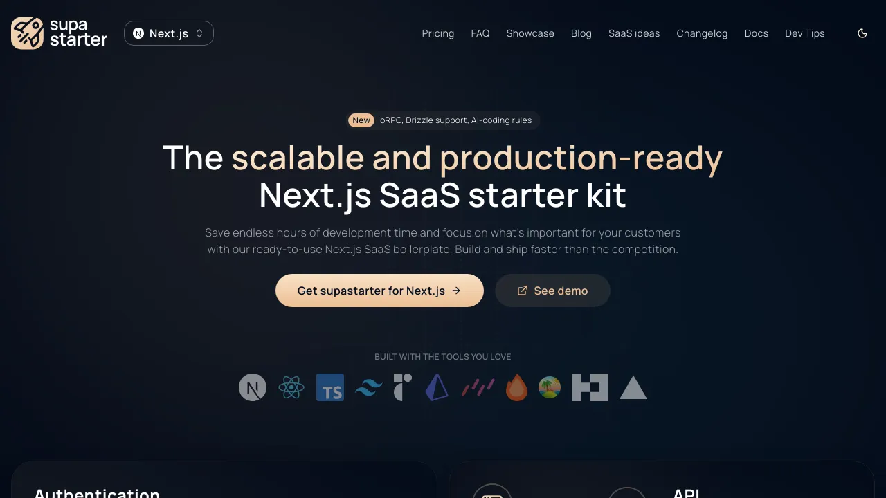The image size is (886, 498).
Task: Click the supastarter rocket logo
Action: [x=60, y=33]
